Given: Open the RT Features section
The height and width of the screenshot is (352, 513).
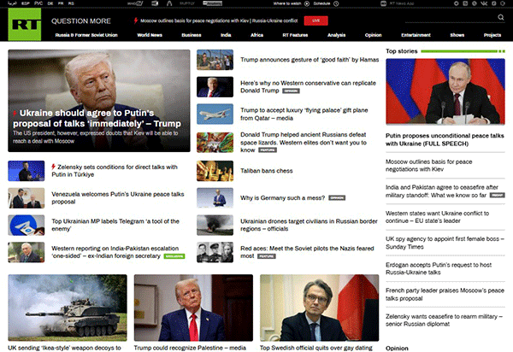Looking at the screenshot, I should [x=295, y=35].
